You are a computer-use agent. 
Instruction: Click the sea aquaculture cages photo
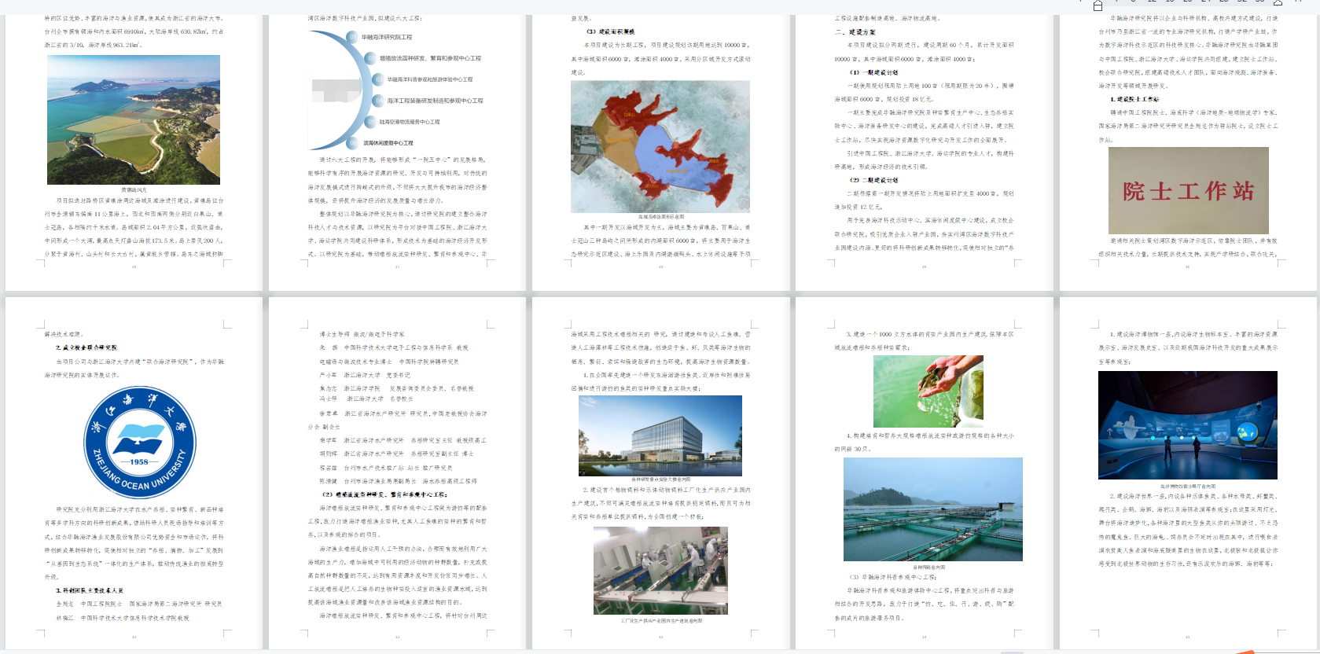(933, 509)
